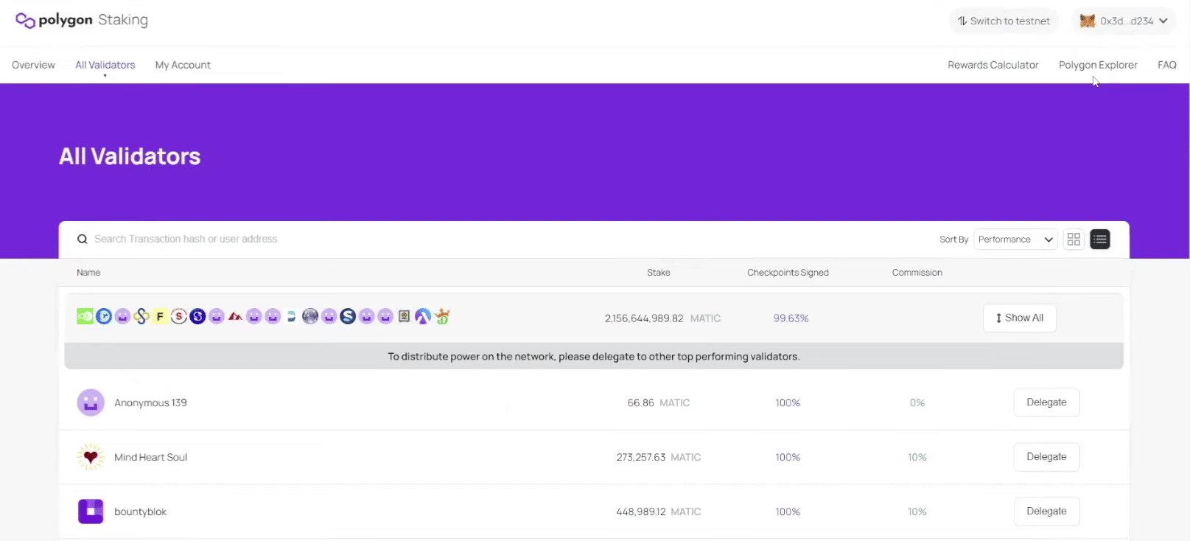Click the Switch to testnet button
This screenshot has height=541, width=1190.
pyautogui.click(x=1004, y=21)
